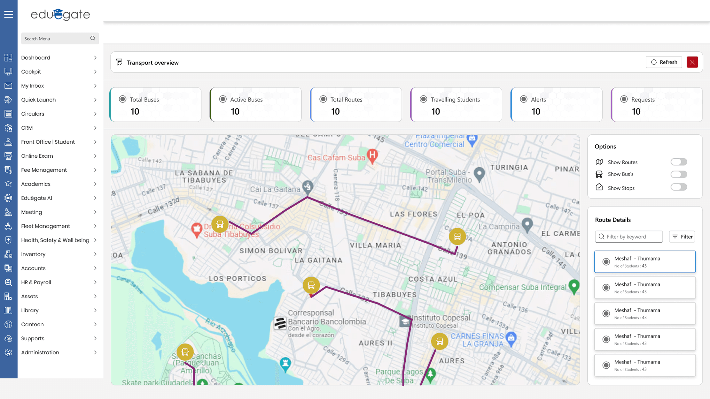Select the first Meshaf - Thumama radio button

[606, 261]
